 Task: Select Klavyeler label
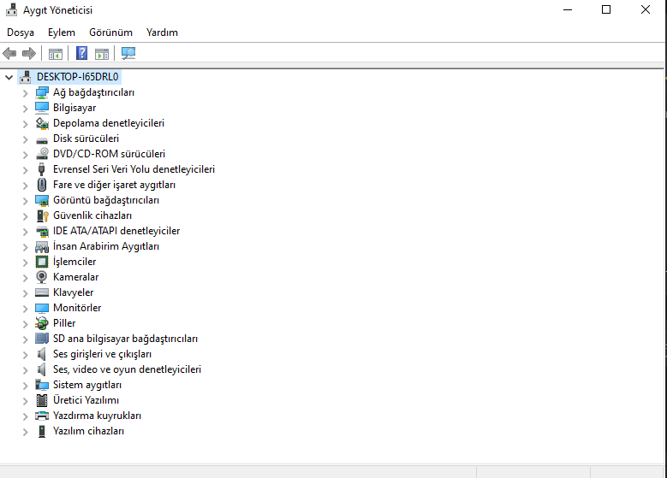pos(73,292)
